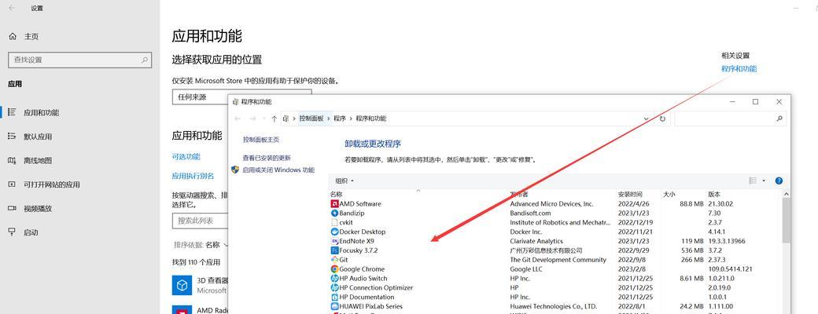Click the forward arrow in Programs window
Image resolution: width=818 pixels, height=314 pixels.
click(x=253, y=119)
